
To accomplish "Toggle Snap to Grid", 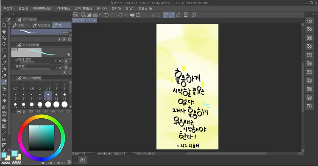I will pyautogui.click(x=178, y=15).
